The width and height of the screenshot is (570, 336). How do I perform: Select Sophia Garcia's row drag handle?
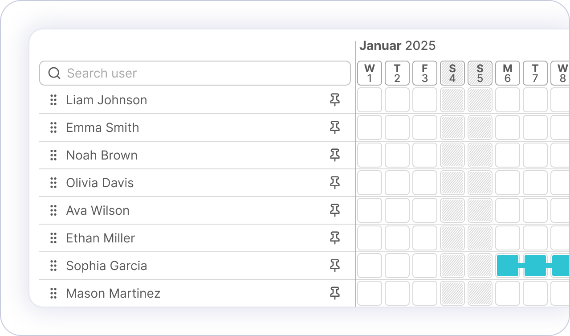53,266
